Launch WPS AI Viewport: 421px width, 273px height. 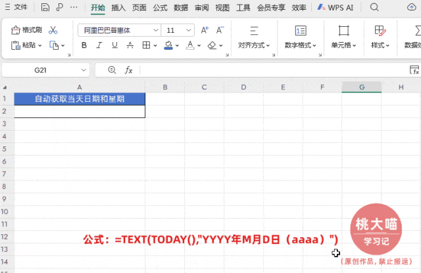pyautogui.click(x=335, y=7)
